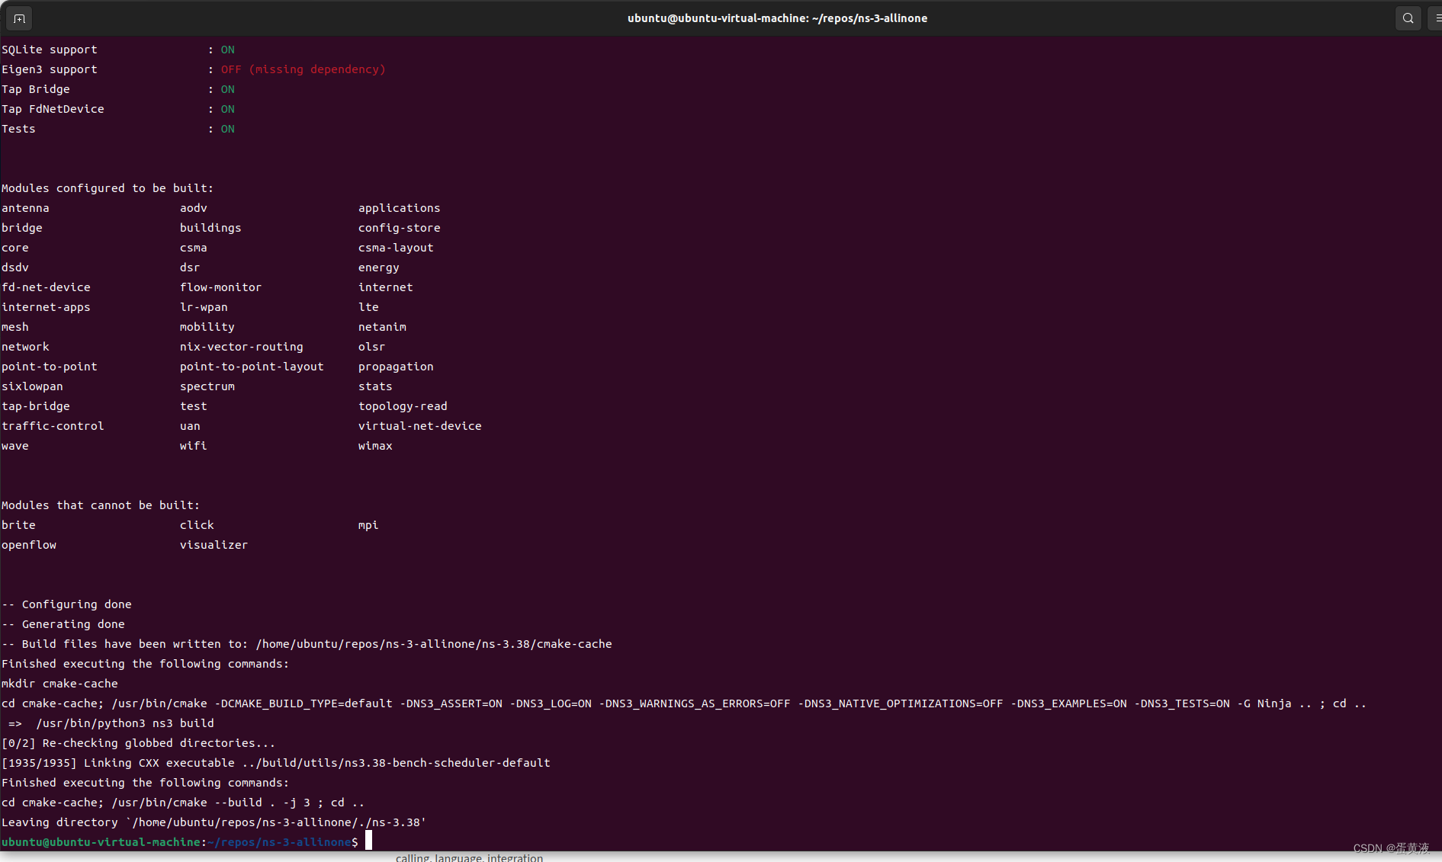1442x862 pixels.
Task: Click the 'buildings' module name
Action: click(210, 228)
